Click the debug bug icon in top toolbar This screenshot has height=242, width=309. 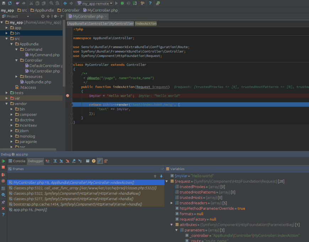123,3
